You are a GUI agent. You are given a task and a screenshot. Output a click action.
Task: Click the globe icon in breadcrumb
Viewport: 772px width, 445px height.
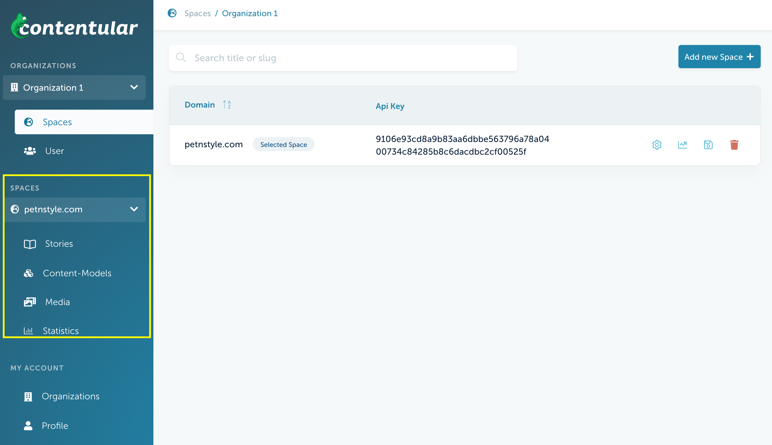[x=172, y=13]
